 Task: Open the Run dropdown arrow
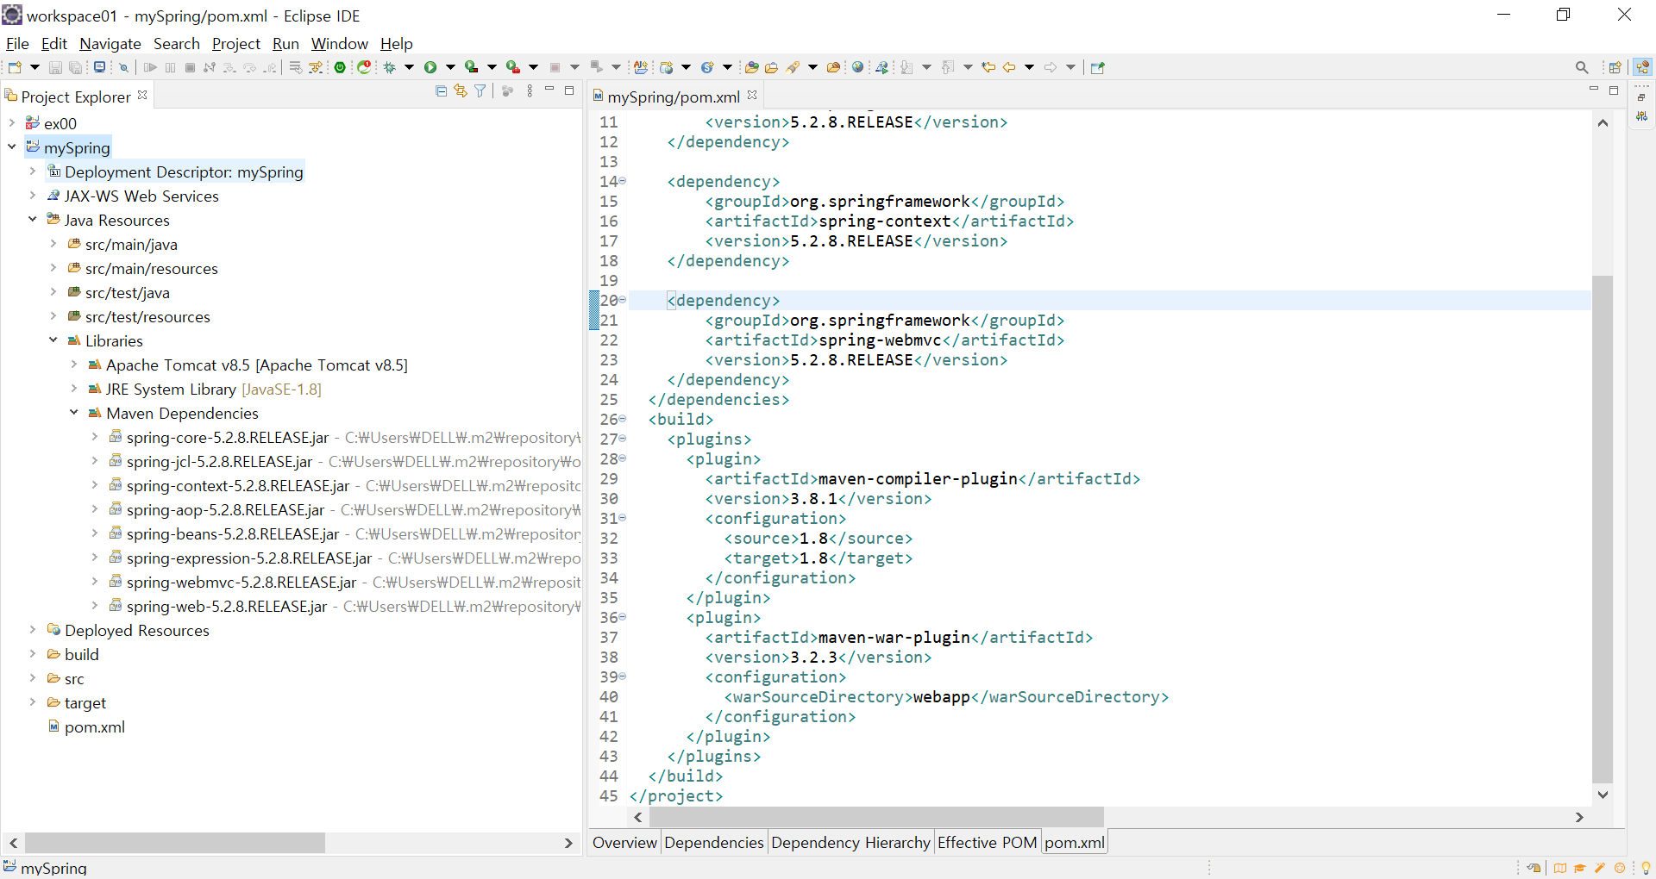(x=450, y=67)
